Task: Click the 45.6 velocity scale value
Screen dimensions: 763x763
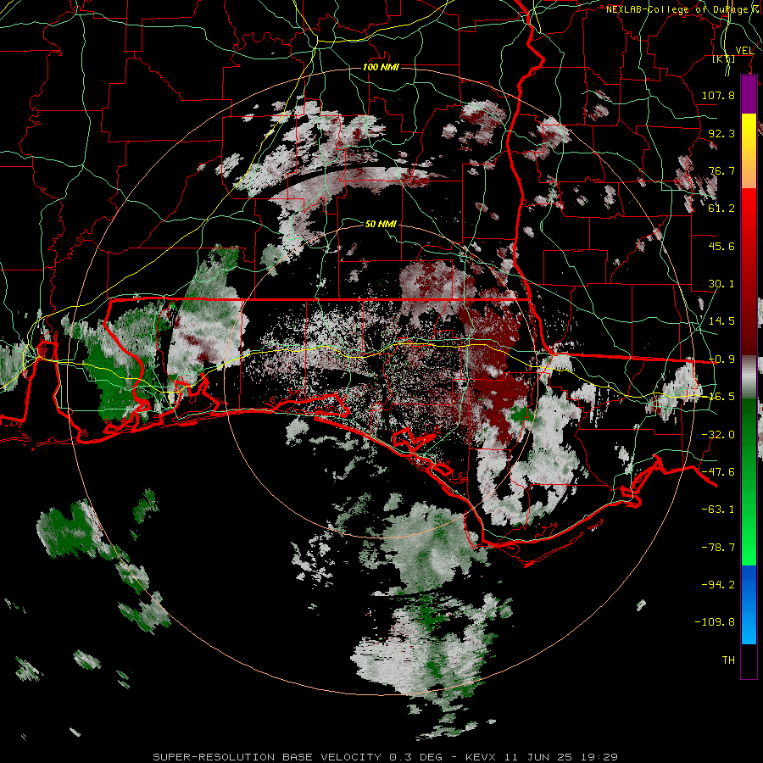Action: pos(721,246)
